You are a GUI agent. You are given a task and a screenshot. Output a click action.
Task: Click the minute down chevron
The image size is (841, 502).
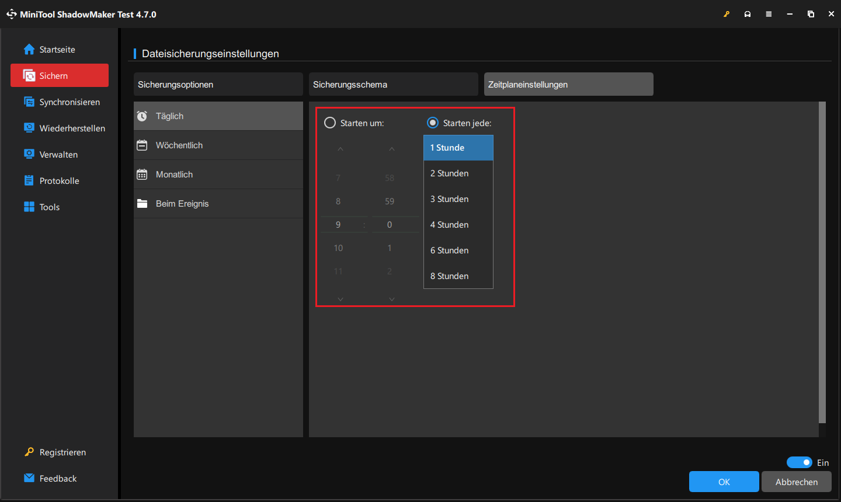pos(392,299)
